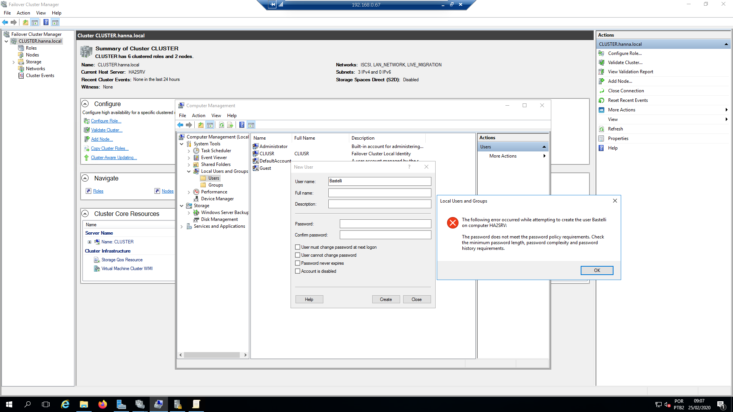Open Help menu in Computer Management

(x=232, y=116)
